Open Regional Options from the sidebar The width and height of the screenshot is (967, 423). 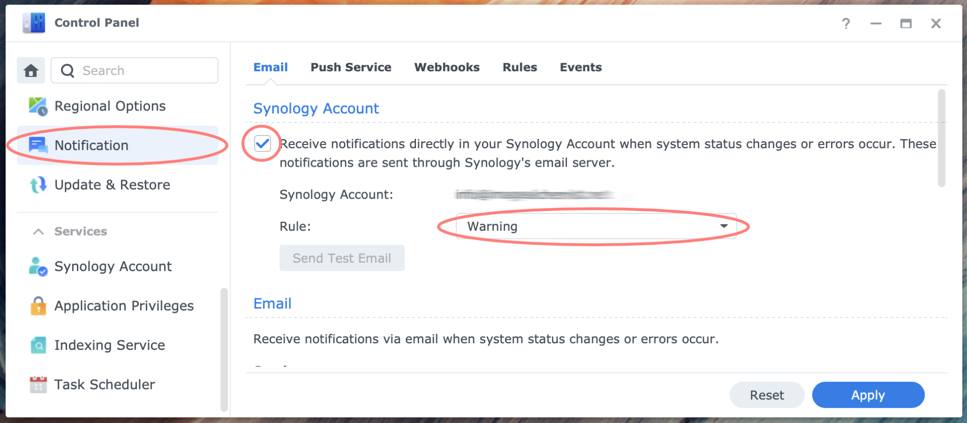pos(110,105)
